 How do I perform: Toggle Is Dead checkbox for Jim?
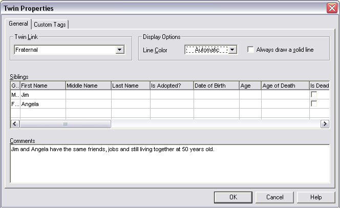click(x=314, y=94)
